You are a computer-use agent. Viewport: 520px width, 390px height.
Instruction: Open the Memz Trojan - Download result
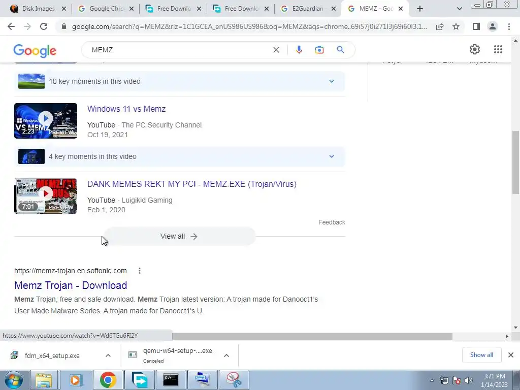coord(71,285)
